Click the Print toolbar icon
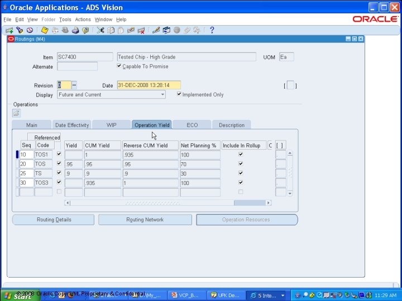The image size is (402, 301). 75,30
